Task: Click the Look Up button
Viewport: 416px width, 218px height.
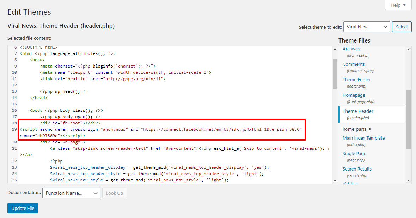Action: pos(114,193)
